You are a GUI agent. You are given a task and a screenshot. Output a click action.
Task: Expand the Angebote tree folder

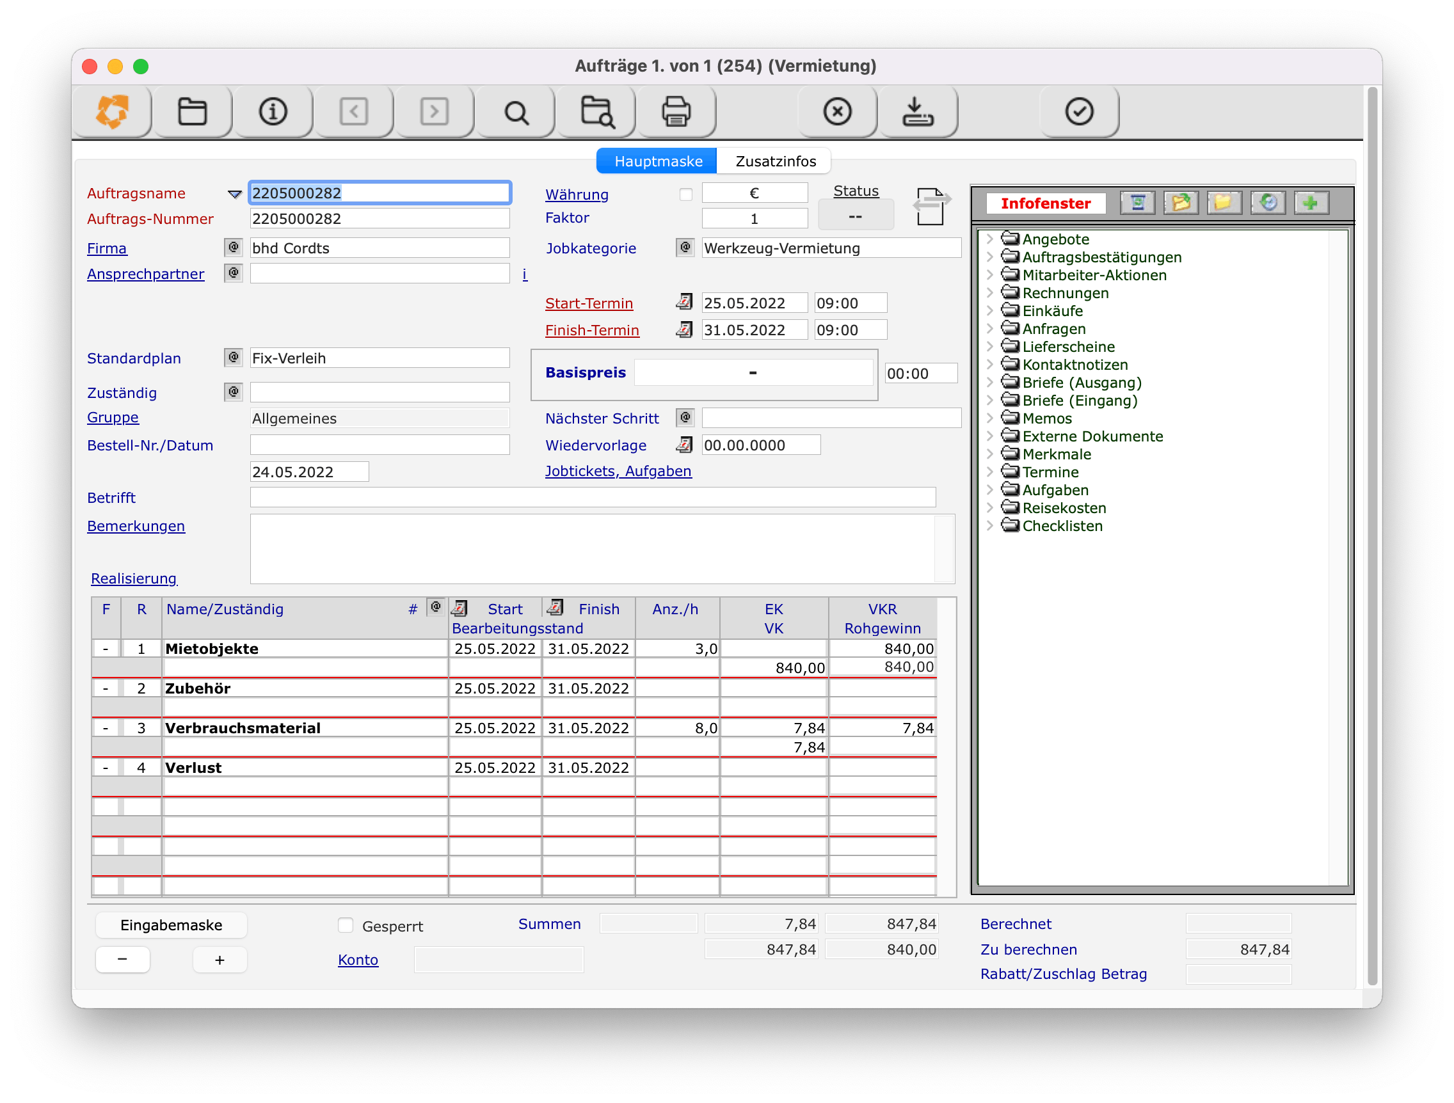click(x=989, y=239)
